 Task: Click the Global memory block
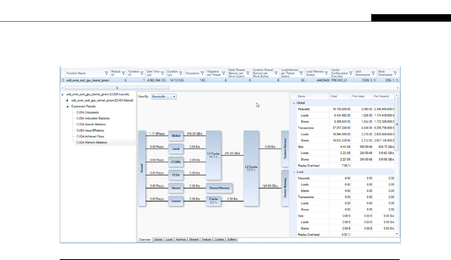[176, 135]
